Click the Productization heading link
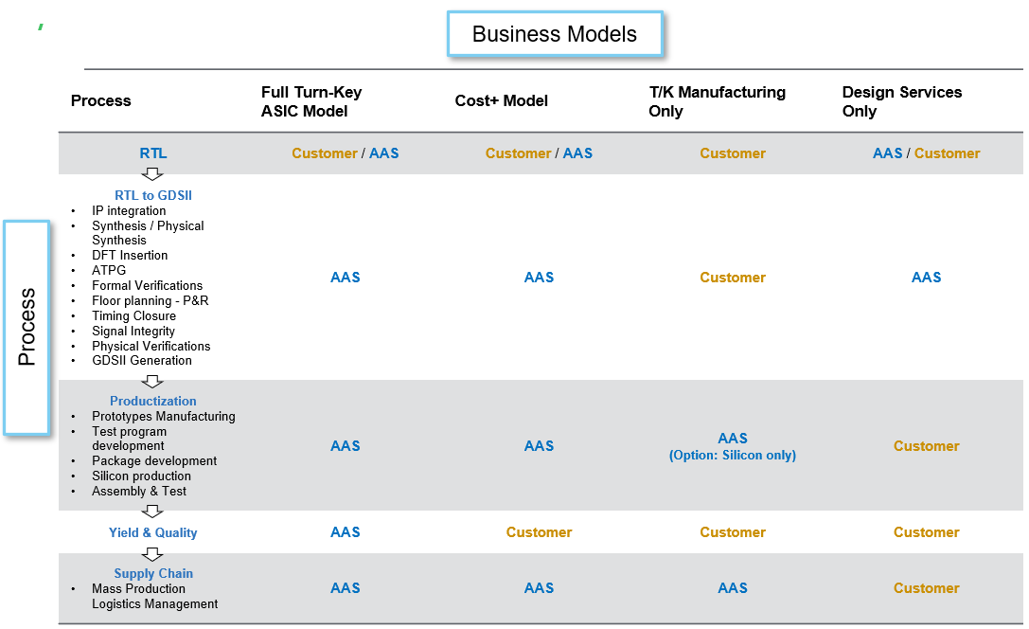This screenshot has width=1029, height=629. pyautogui.click(x=153, y=401)
